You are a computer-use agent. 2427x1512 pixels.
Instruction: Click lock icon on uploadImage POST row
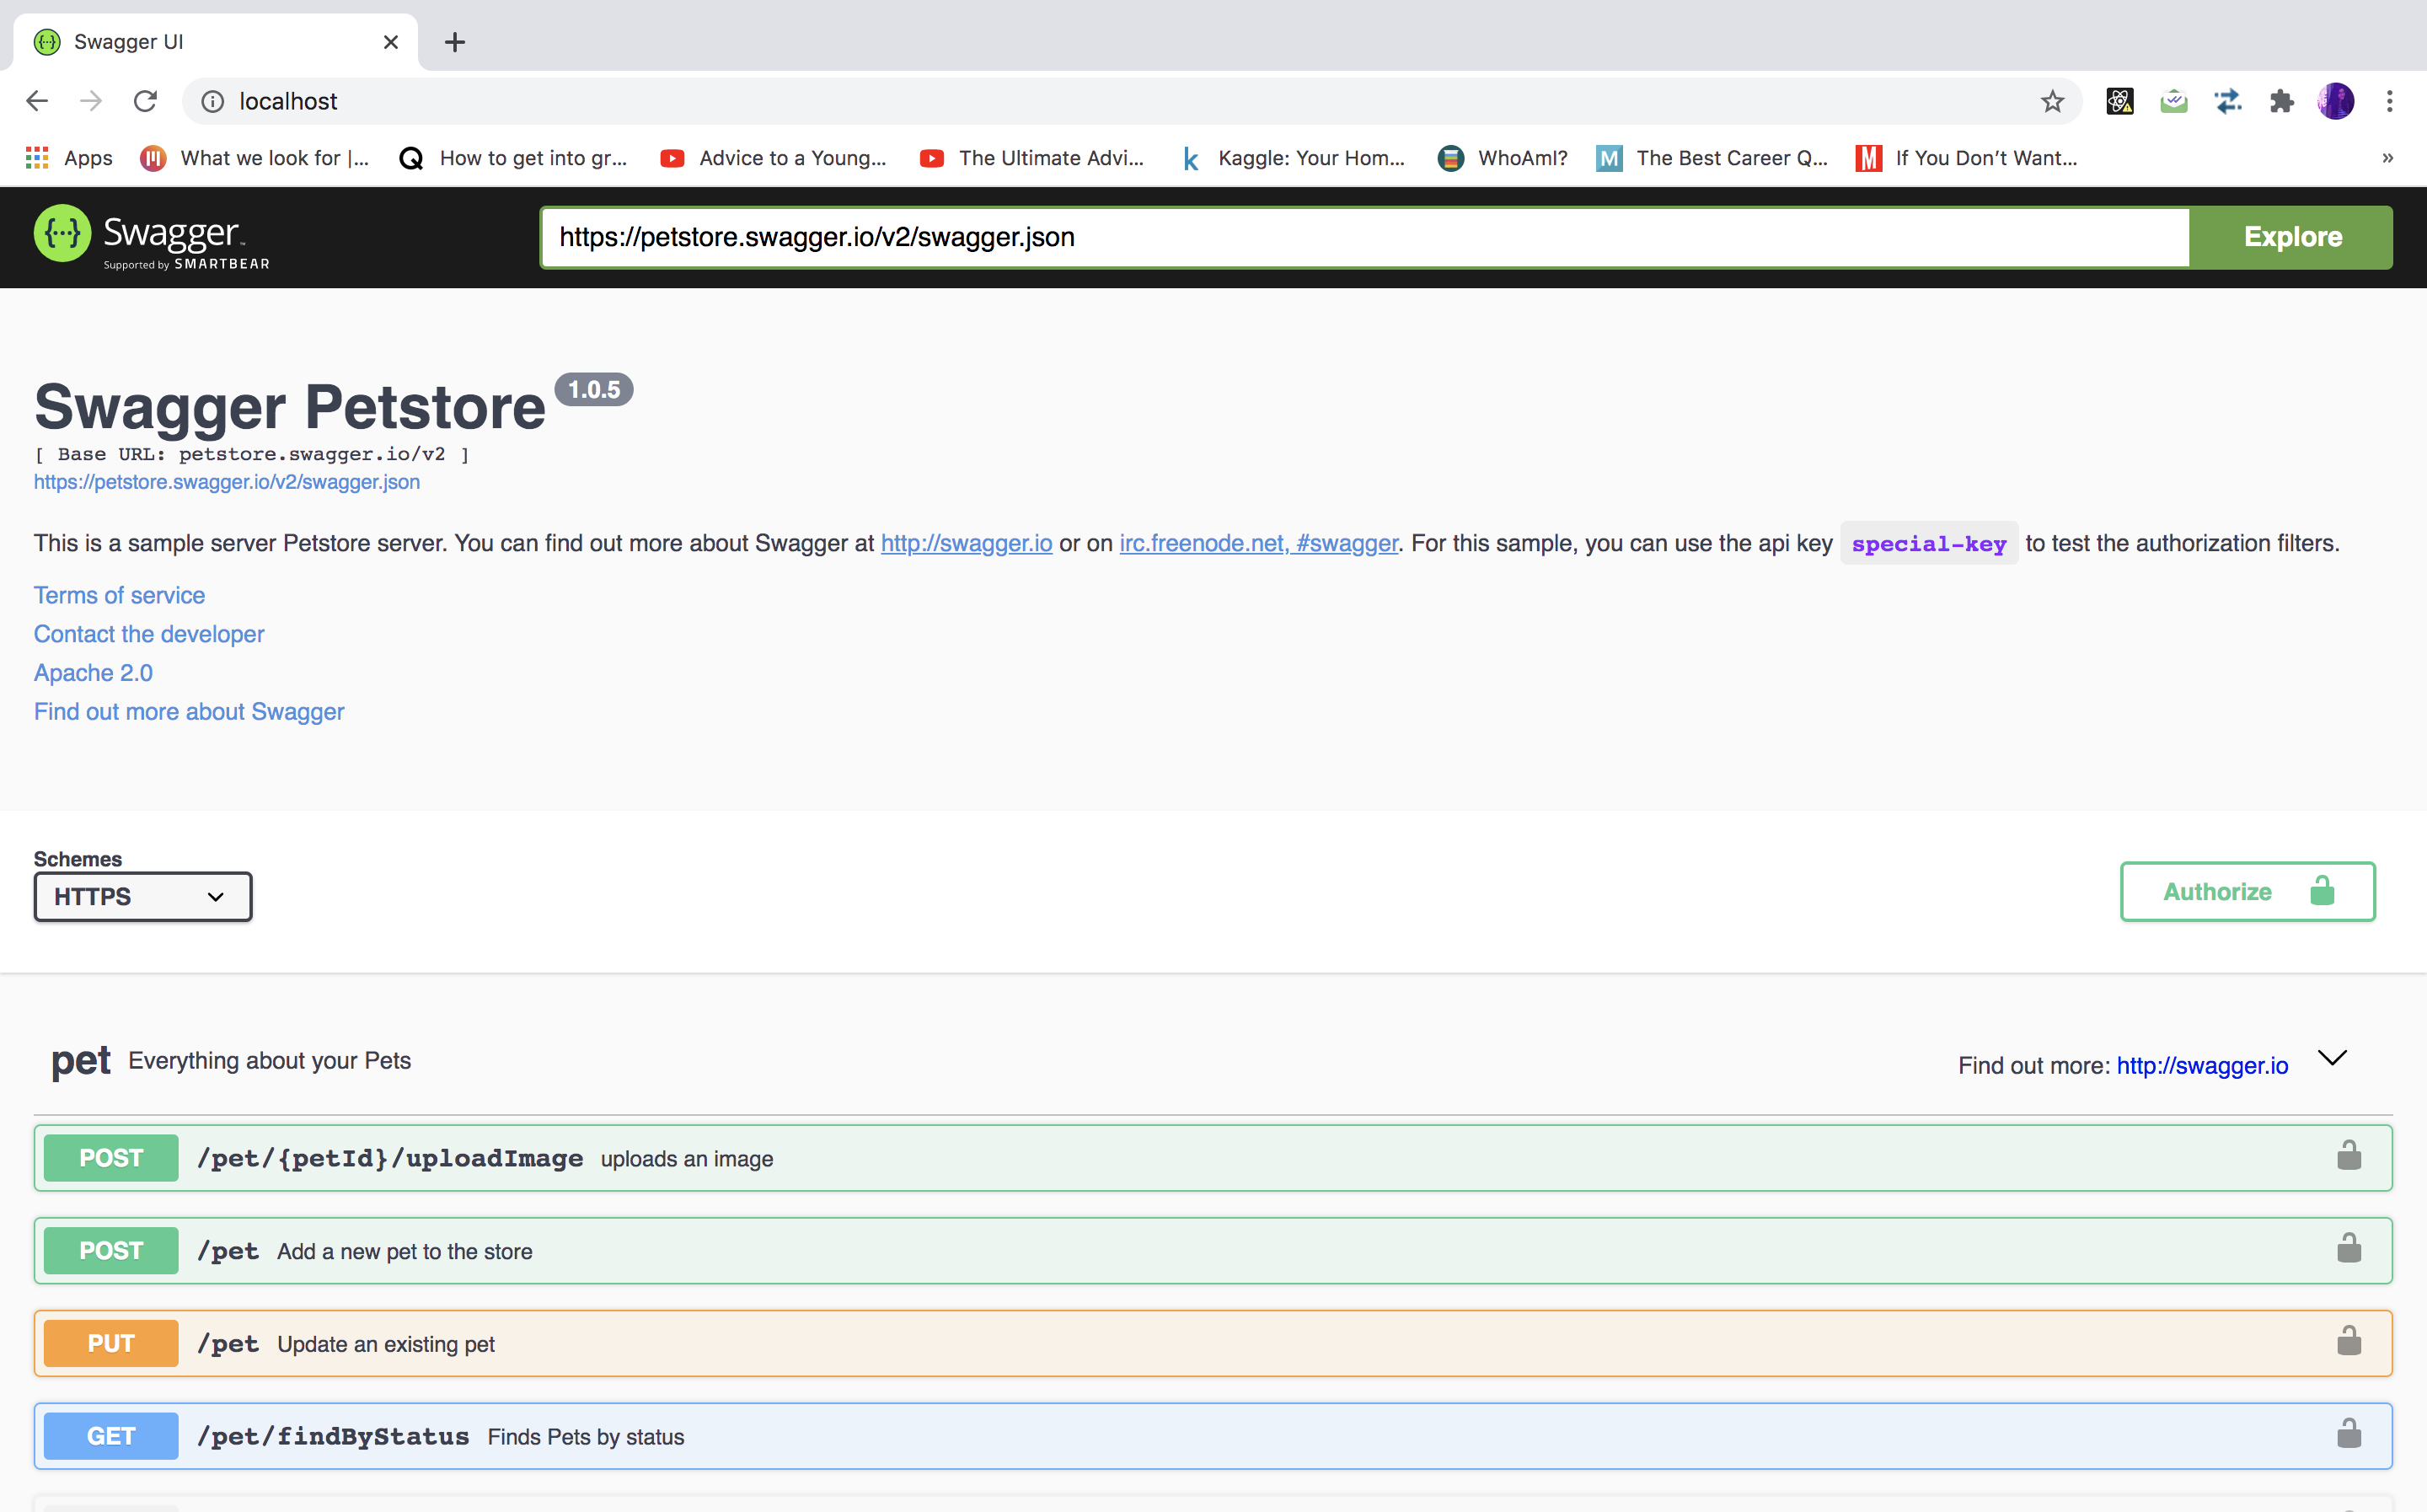[2348, 1156]
